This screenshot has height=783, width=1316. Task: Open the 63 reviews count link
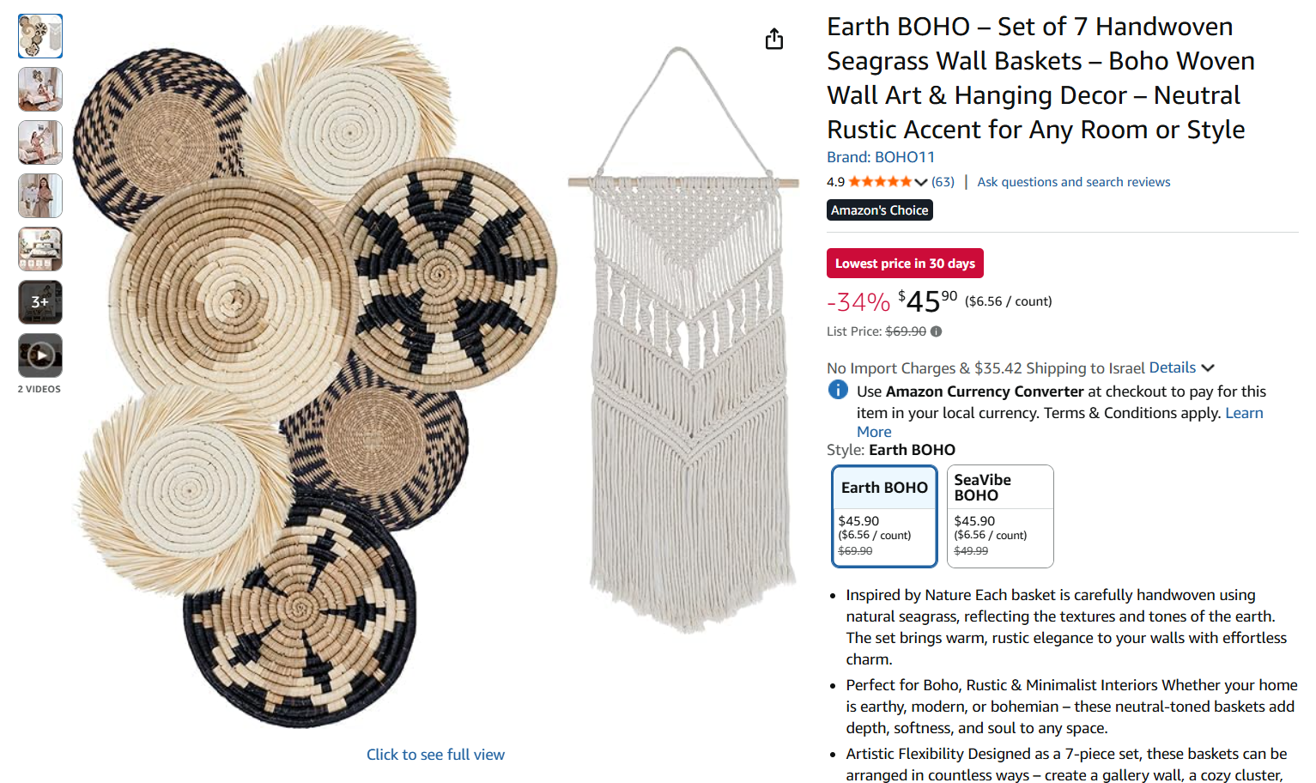943,182
